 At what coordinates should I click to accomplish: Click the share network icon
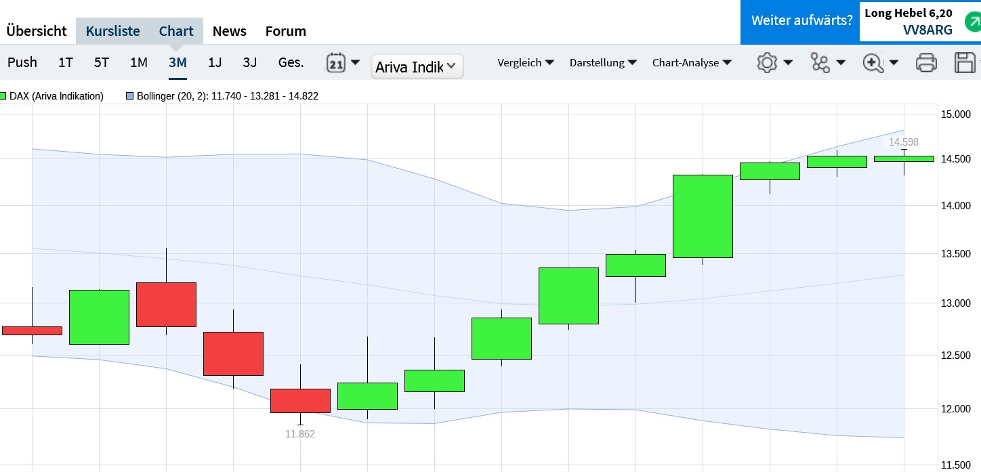coord(820,63)
